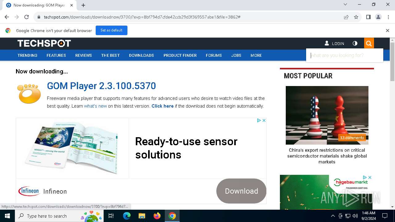Open China's export restrictions article headline
The height and width of the screenshot is (222, 395).
(x=327, y=156)
